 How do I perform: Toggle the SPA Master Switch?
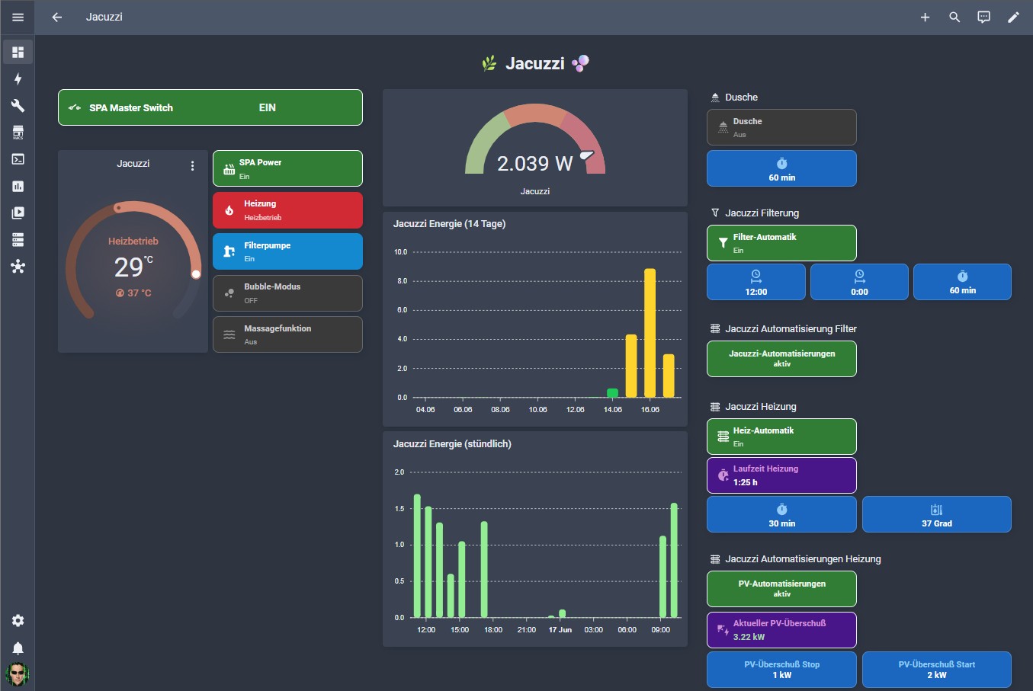[210, 107]
